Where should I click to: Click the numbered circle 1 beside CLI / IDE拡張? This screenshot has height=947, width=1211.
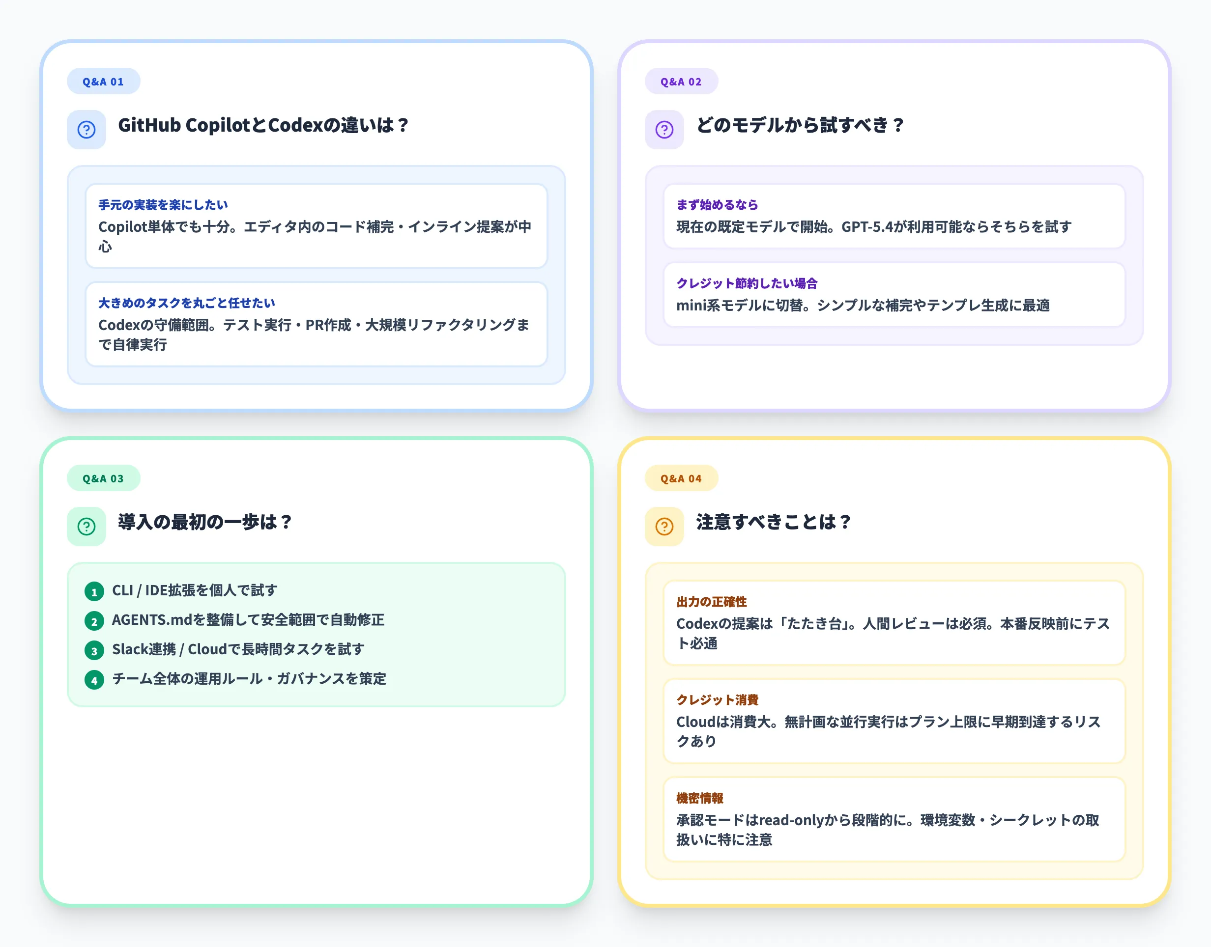[94, 591]
